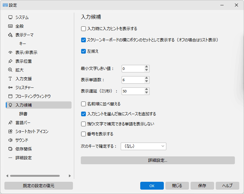The image size is (244, 194).
Task: Click the 依存関係 dependency icon
Action: point(10,149)
